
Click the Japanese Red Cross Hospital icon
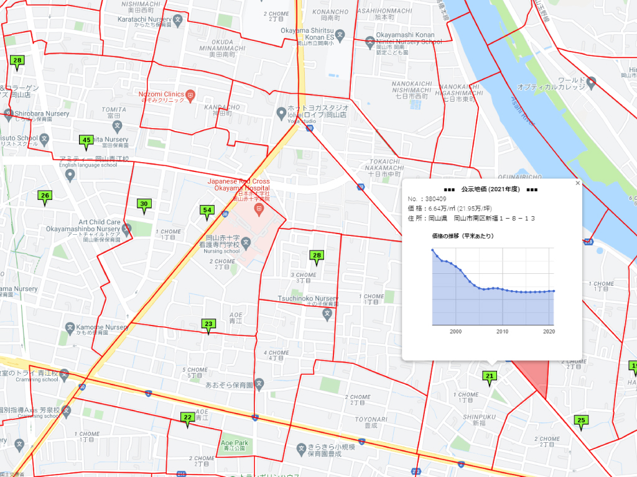[x=258, y=209]
